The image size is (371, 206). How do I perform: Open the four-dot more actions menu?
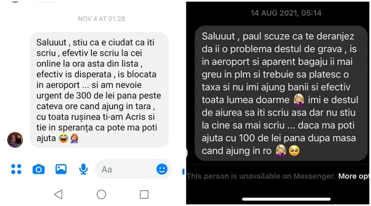click(16, 169)
